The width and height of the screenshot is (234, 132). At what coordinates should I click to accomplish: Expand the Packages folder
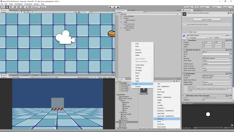[117, 128]
